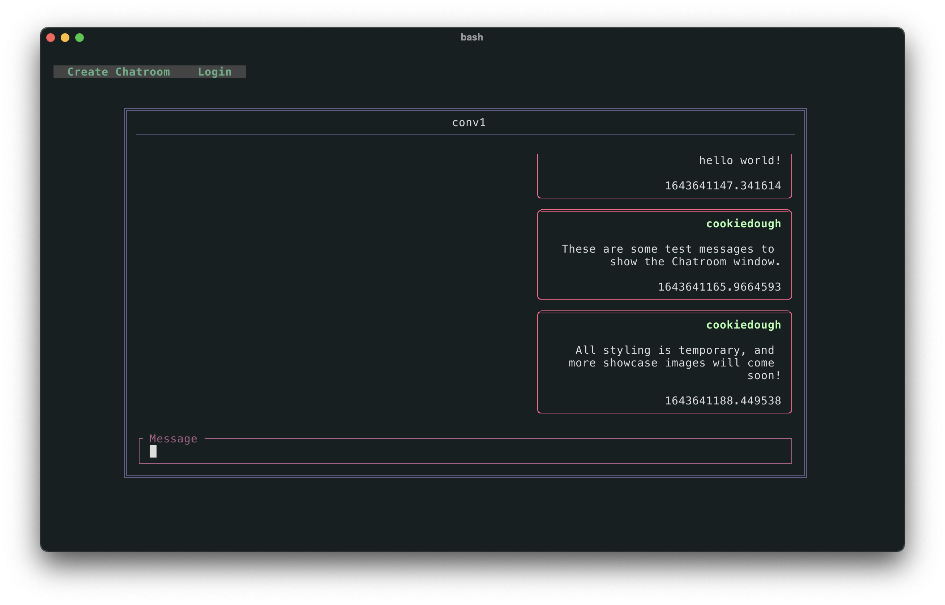This screenshot has width=945, height=605.
Task: Click timestamp 1643641147.341614
Action: 723,185
